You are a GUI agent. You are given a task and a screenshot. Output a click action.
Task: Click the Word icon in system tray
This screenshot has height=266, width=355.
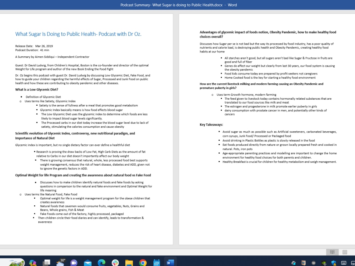(304, 263)
